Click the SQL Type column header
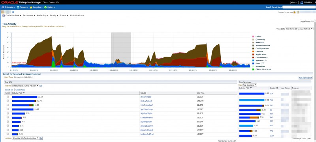The image size is (316, 142). [216, 93]
